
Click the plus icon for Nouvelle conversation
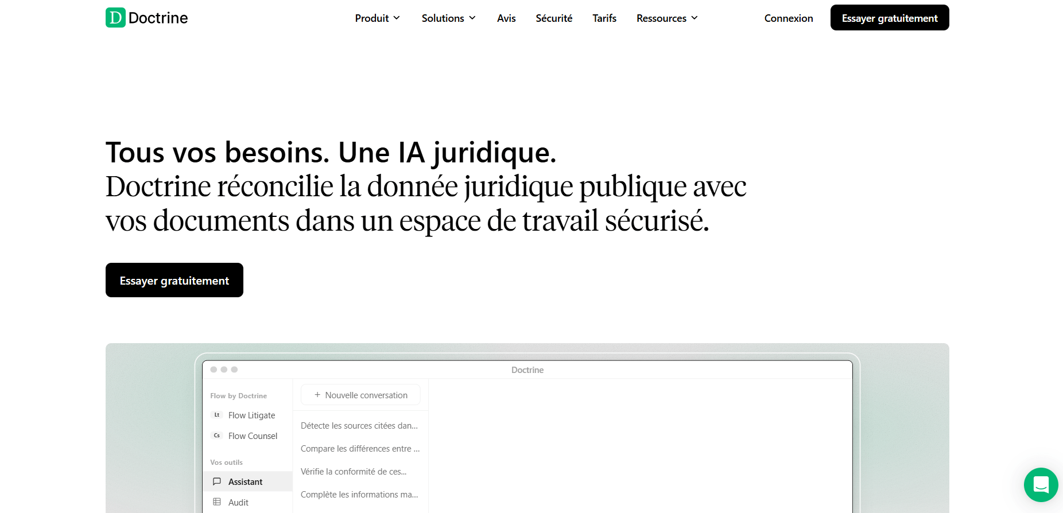tap(317, 395)
